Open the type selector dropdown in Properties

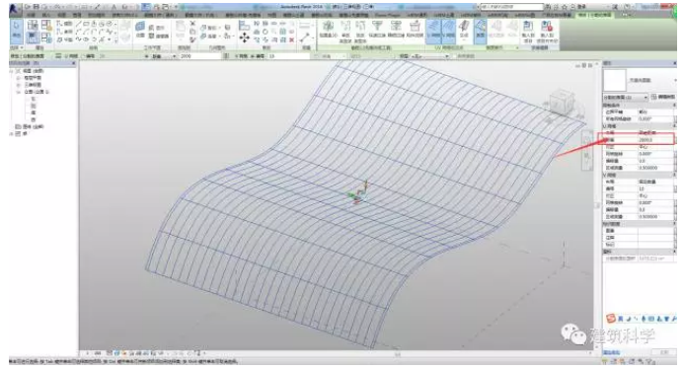[x=625, y=97]
